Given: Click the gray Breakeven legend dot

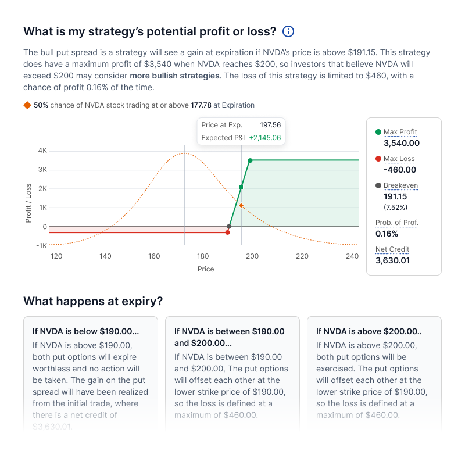Looking at the screenshot, I should pos(378,185).
